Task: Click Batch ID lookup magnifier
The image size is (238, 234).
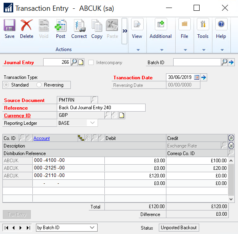Action: (x=224, y=62)
